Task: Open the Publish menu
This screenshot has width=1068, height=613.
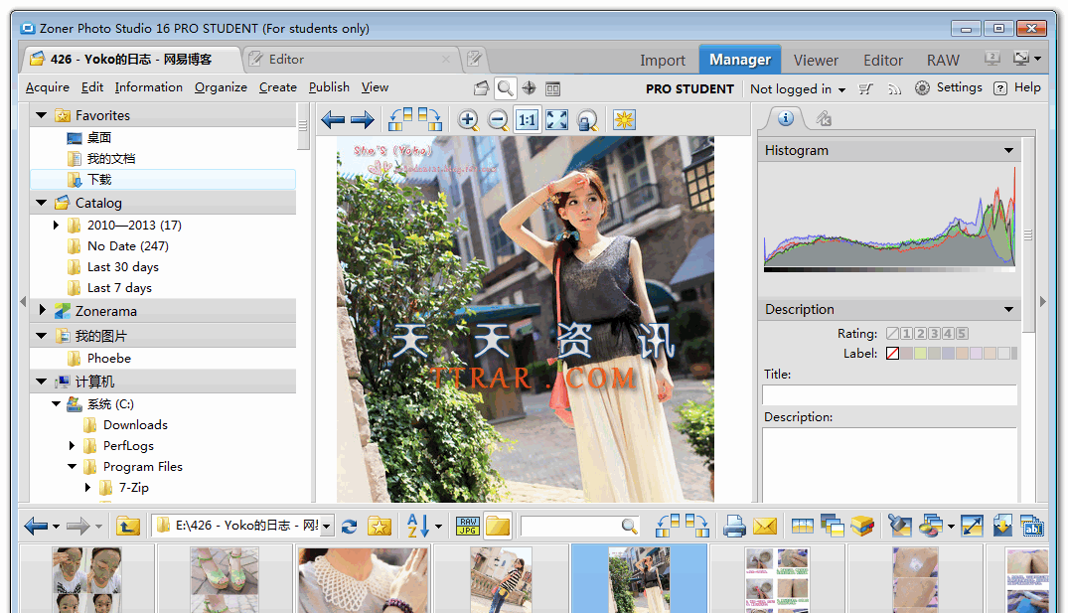Action: pyautogui.click(x=329, y=87)
